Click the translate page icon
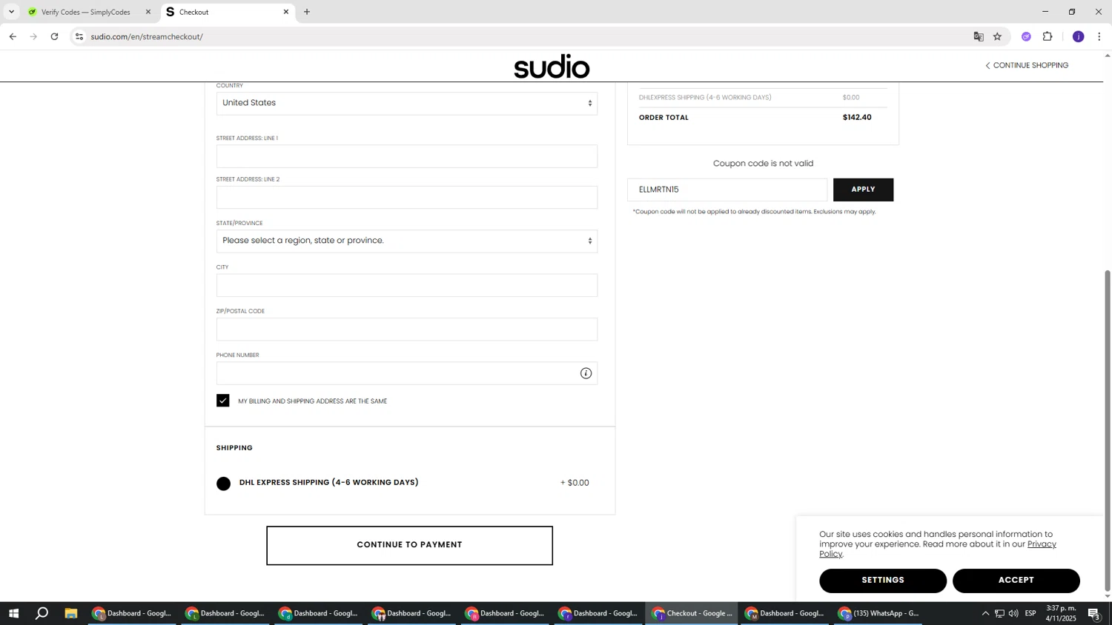 979,36
